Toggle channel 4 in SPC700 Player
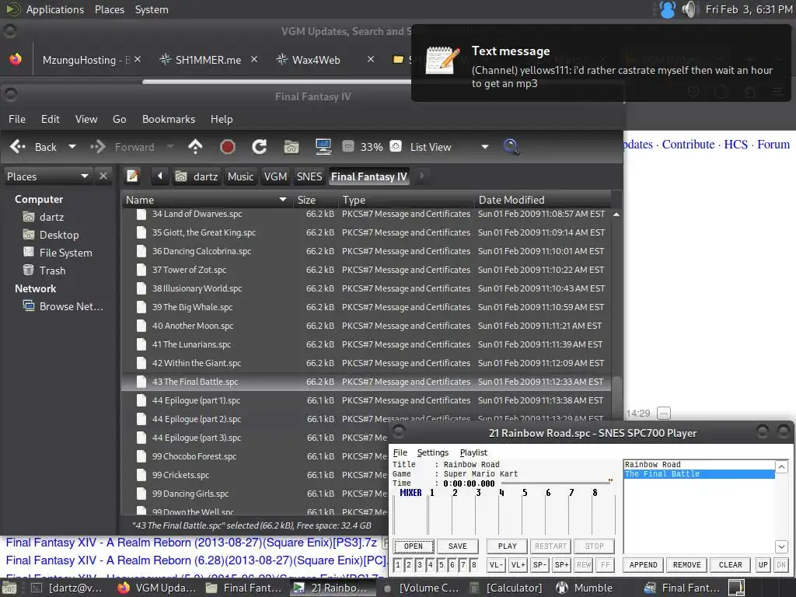796x597 pixels. click(431, 564)
